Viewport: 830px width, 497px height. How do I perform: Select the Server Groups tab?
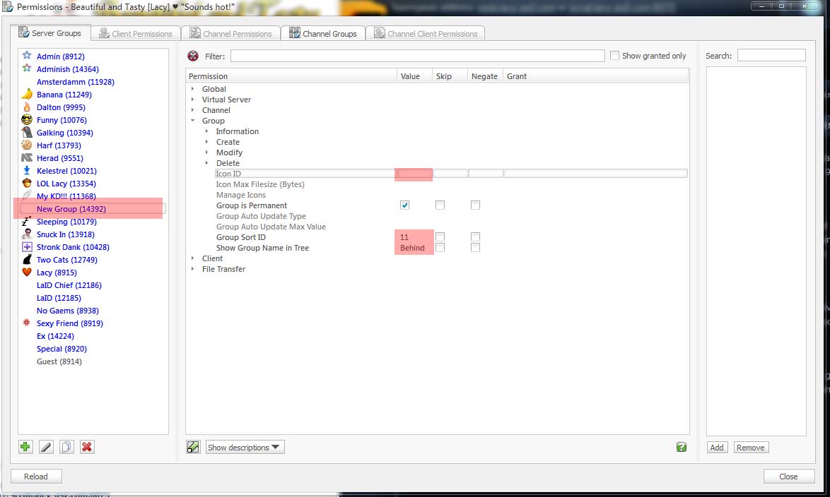50,33
